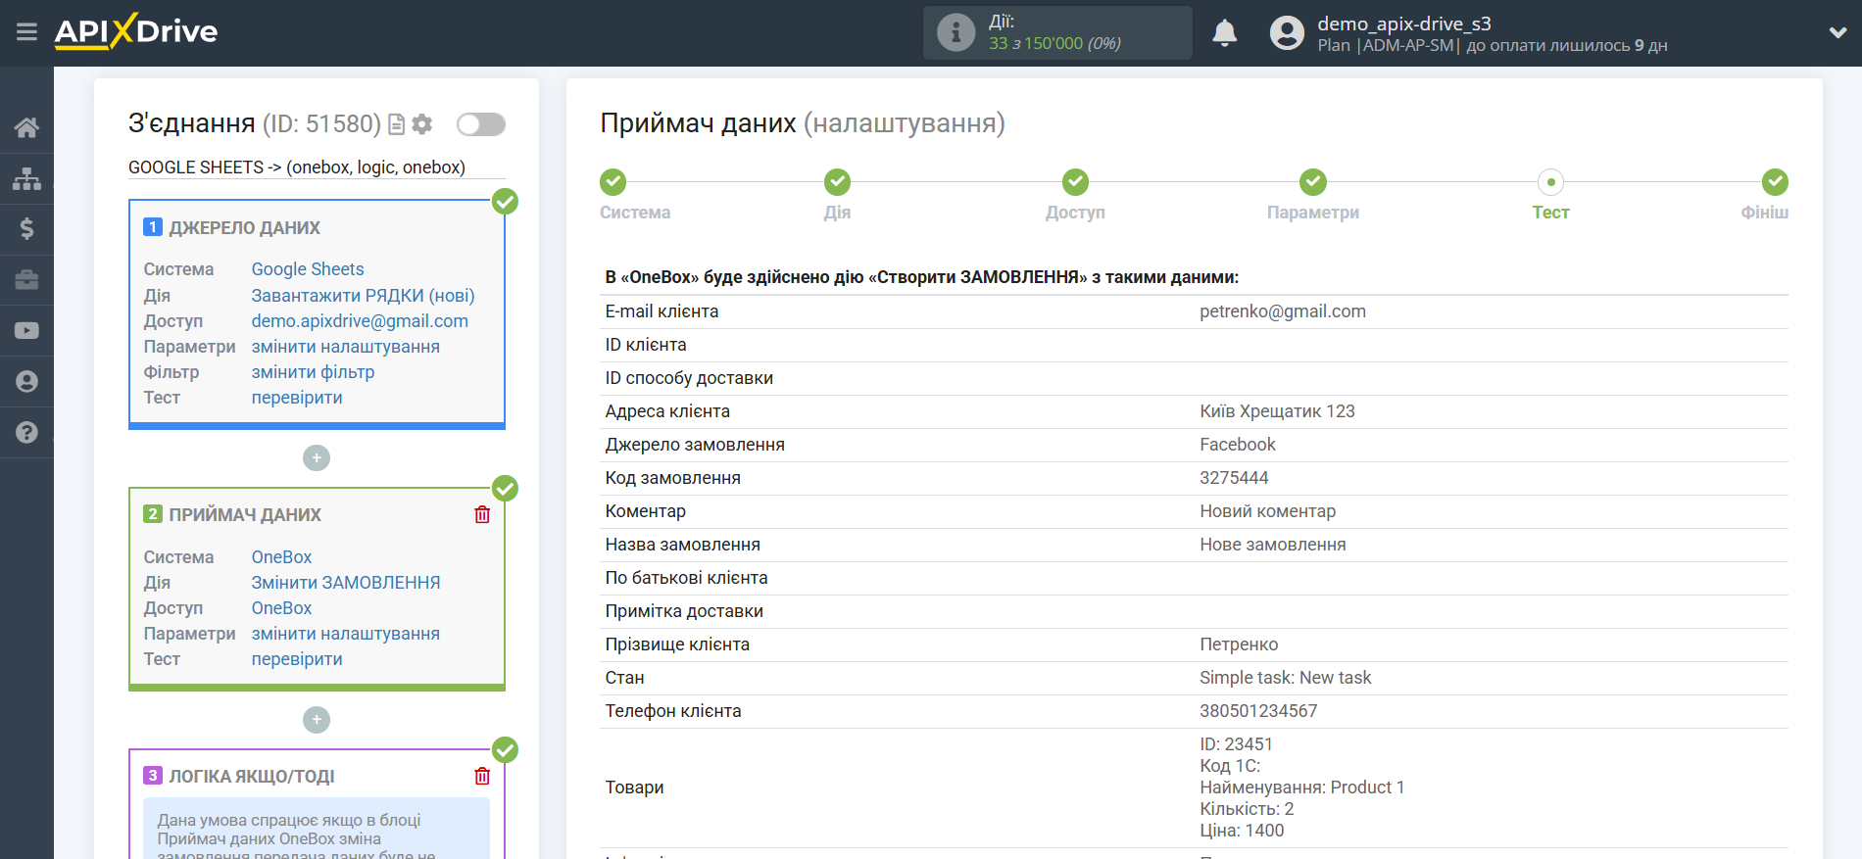This screenshot has height=859, width=1862.
Task: Click the 'Найменування: Product 1' text
Action: click(1301, 787)
